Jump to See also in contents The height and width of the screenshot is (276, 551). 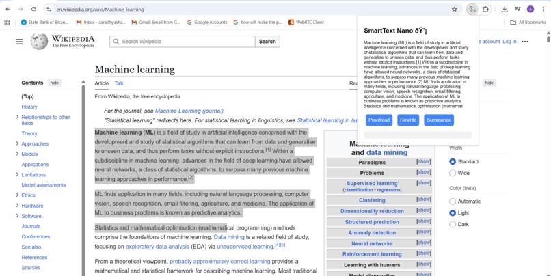tap(31, 247)
